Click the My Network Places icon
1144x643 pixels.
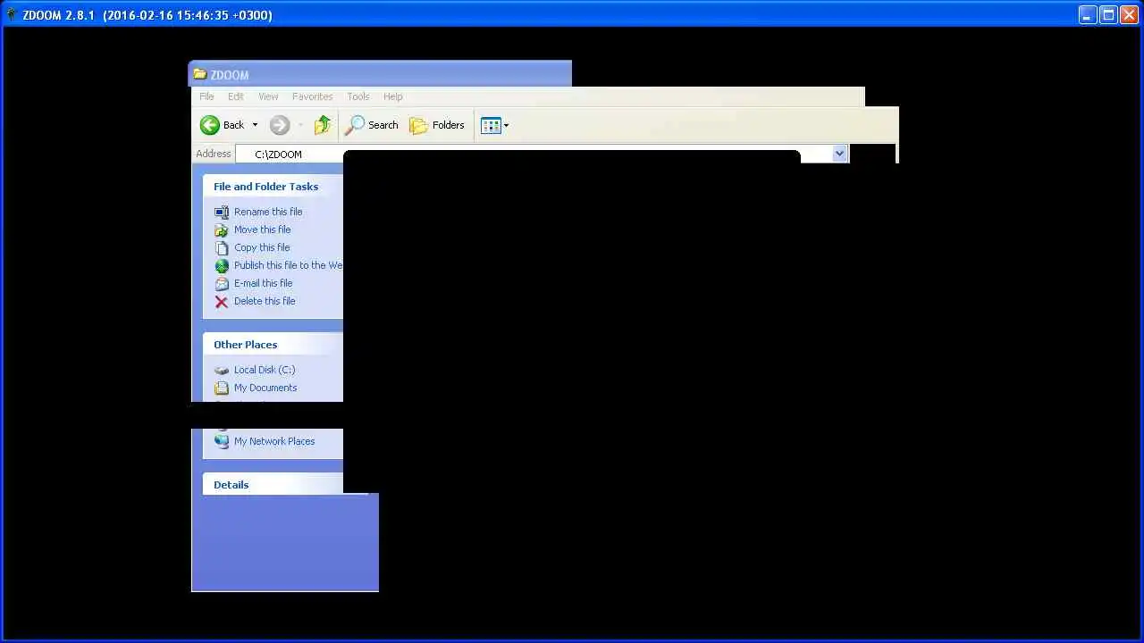(x=222, y=441)
